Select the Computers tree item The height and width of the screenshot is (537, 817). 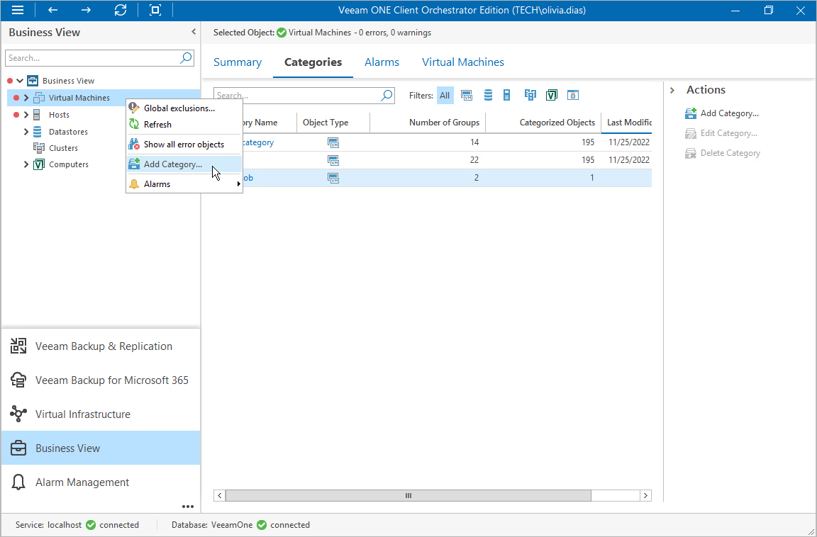68,164
